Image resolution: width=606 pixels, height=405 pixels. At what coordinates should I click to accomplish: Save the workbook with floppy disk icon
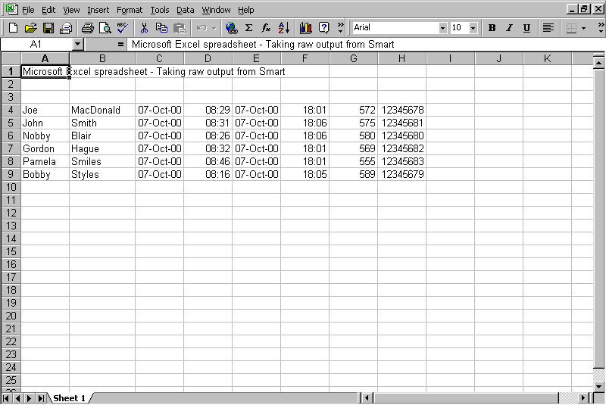[x=48, y=28]
